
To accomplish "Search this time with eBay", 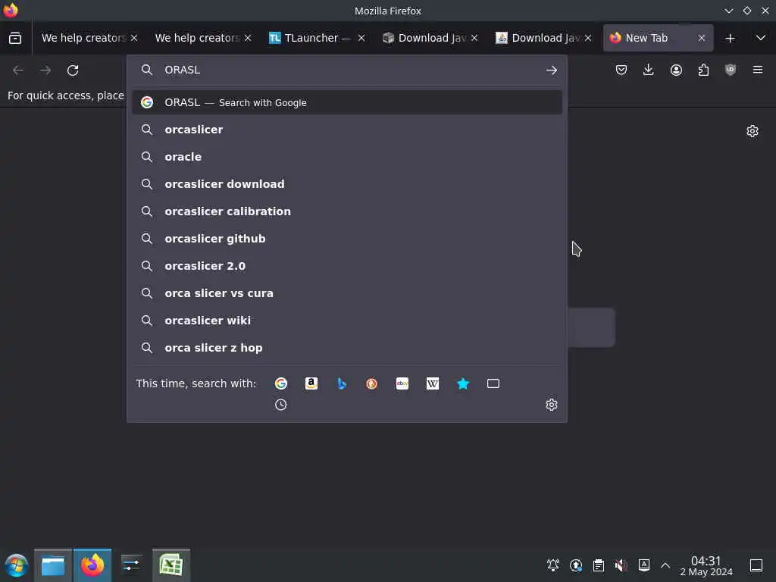I will (x=402, y=383).
